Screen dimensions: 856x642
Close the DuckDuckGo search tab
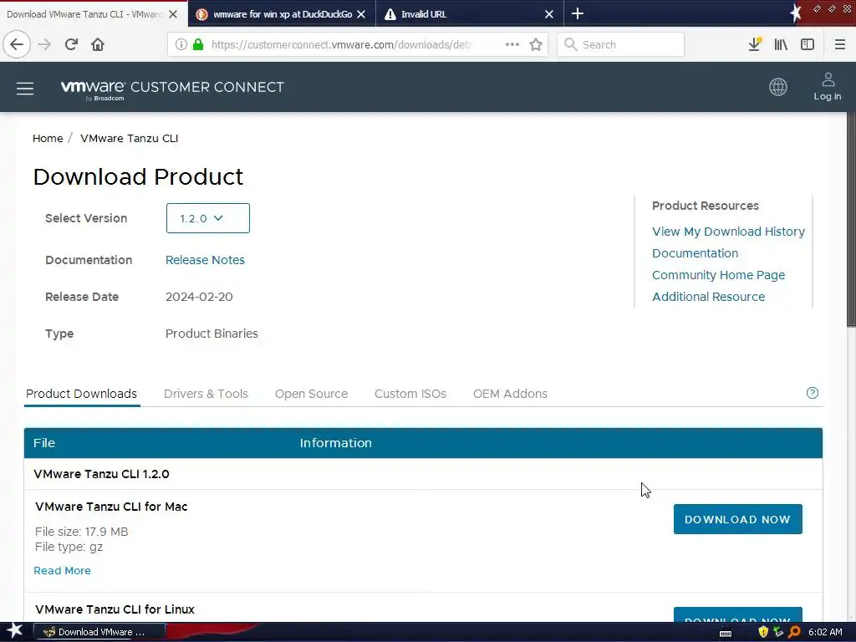point(361,14)
